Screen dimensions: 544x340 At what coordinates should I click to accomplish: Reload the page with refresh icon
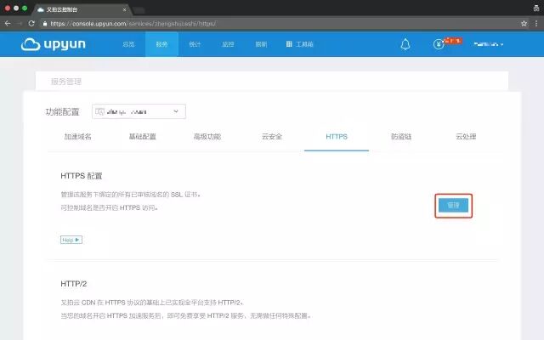click(31, 24)
